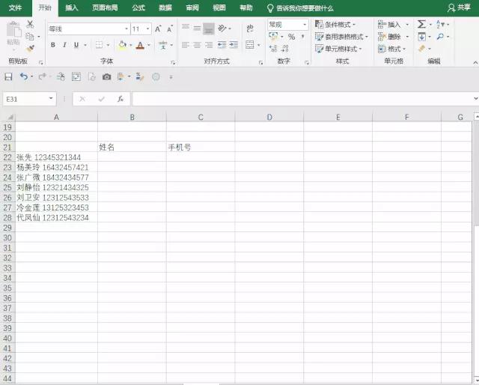
Task: Toggle Top Align for cells
Action: [186, 27]
